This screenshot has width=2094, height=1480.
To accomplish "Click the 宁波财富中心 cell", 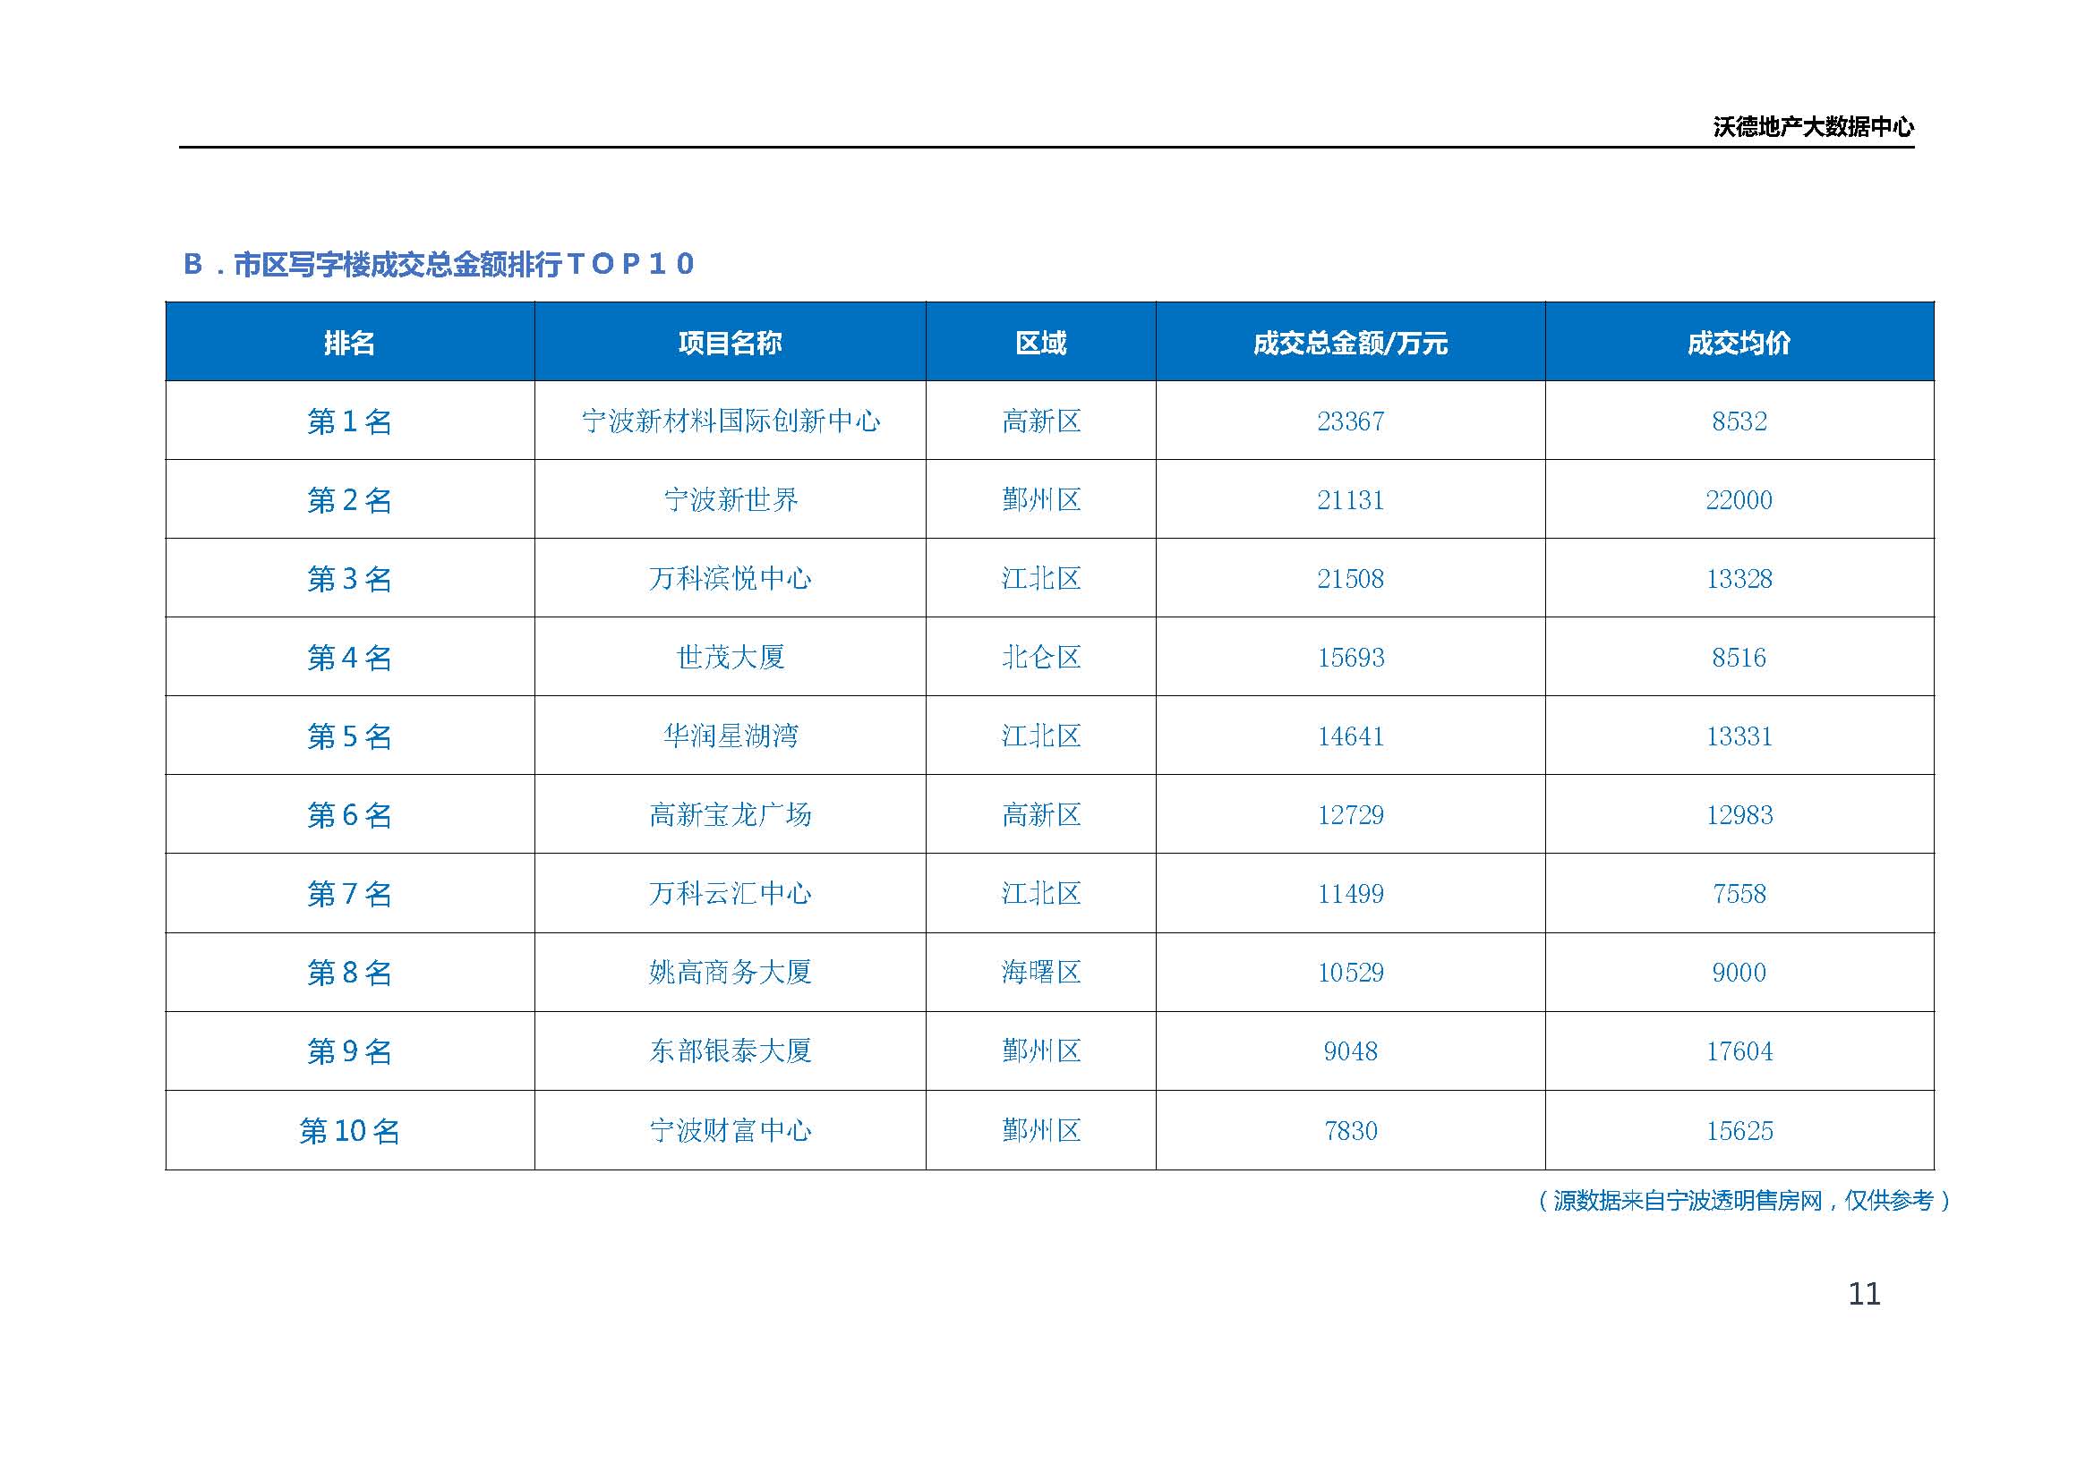I will 731,1130.
